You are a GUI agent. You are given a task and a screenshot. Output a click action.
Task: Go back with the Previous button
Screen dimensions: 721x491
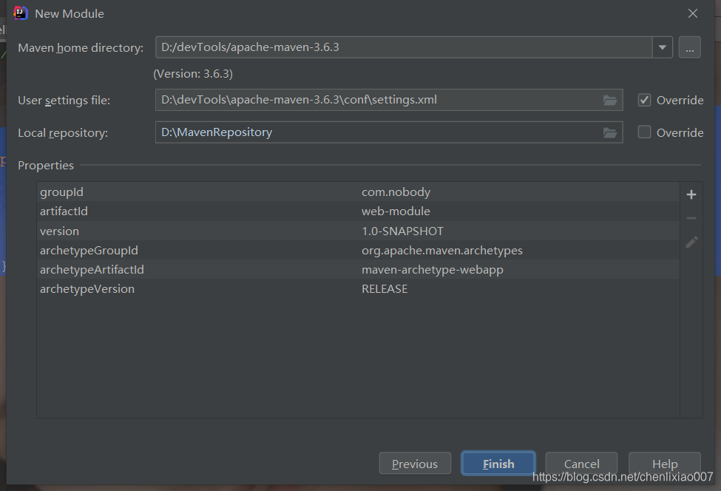(415, 464)
